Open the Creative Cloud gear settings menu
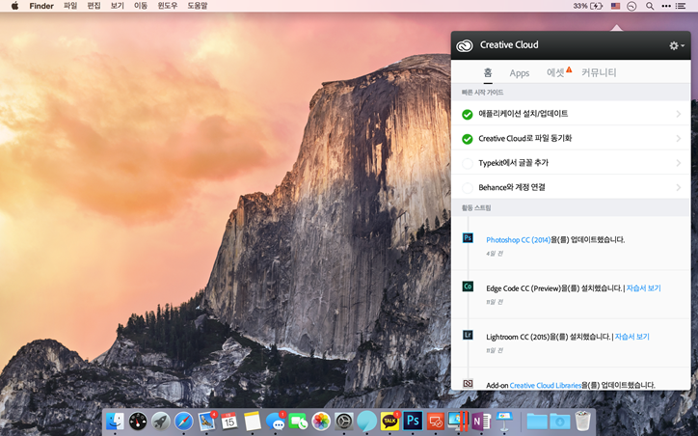Screen dimensions: 698x436 tap(677, 45)
